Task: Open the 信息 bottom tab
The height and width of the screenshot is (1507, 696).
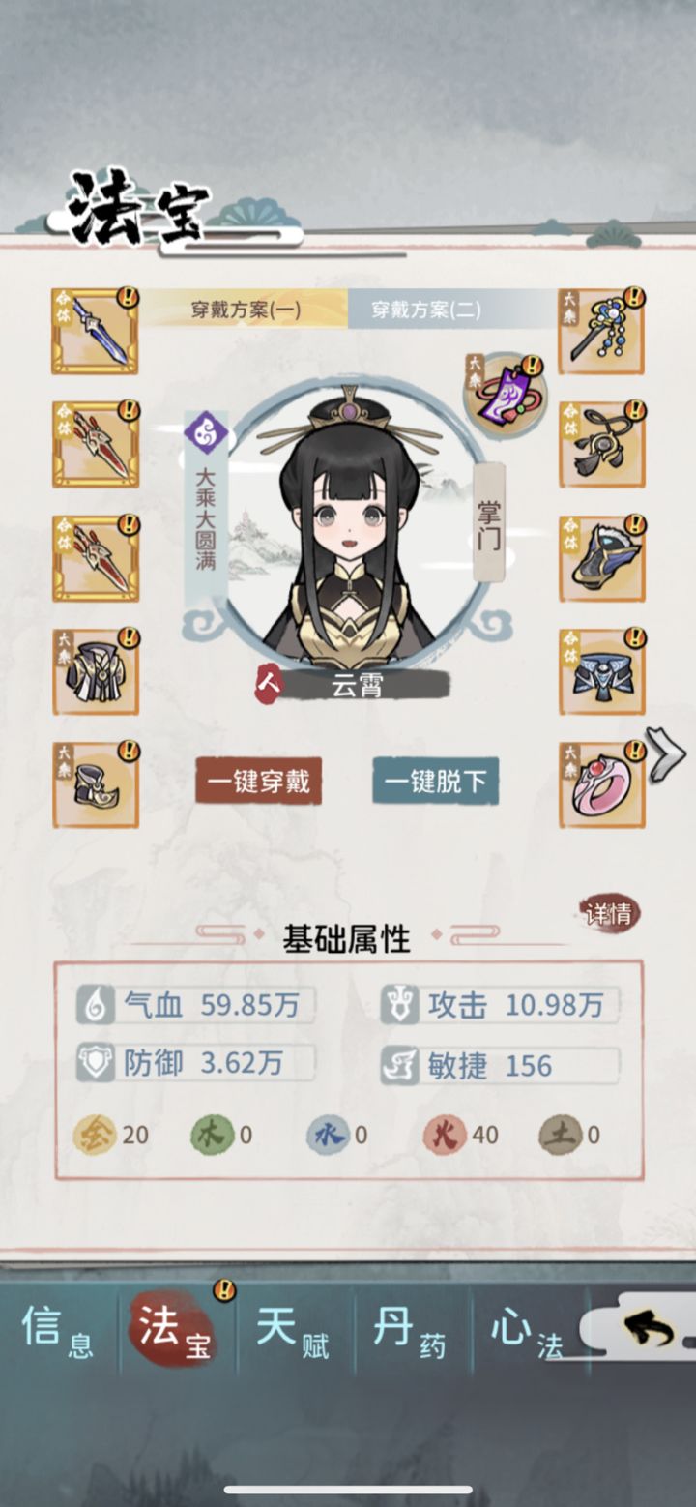Action: (58, 1332)
